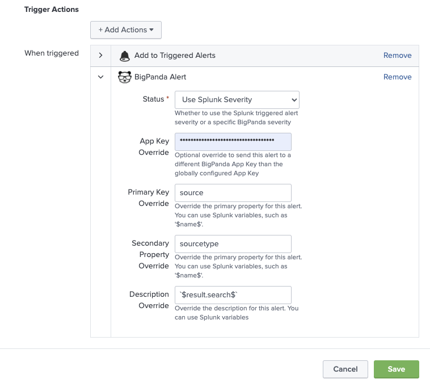Open the Status severity dropdown
This screenshot has height=383, width=430.
[237, 100]
